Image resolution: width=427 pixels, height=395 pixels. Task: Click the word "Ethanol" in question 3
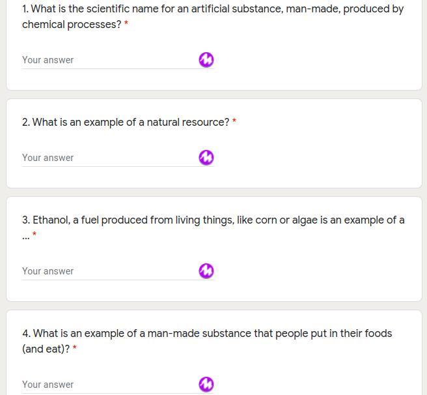pos(51,220)
